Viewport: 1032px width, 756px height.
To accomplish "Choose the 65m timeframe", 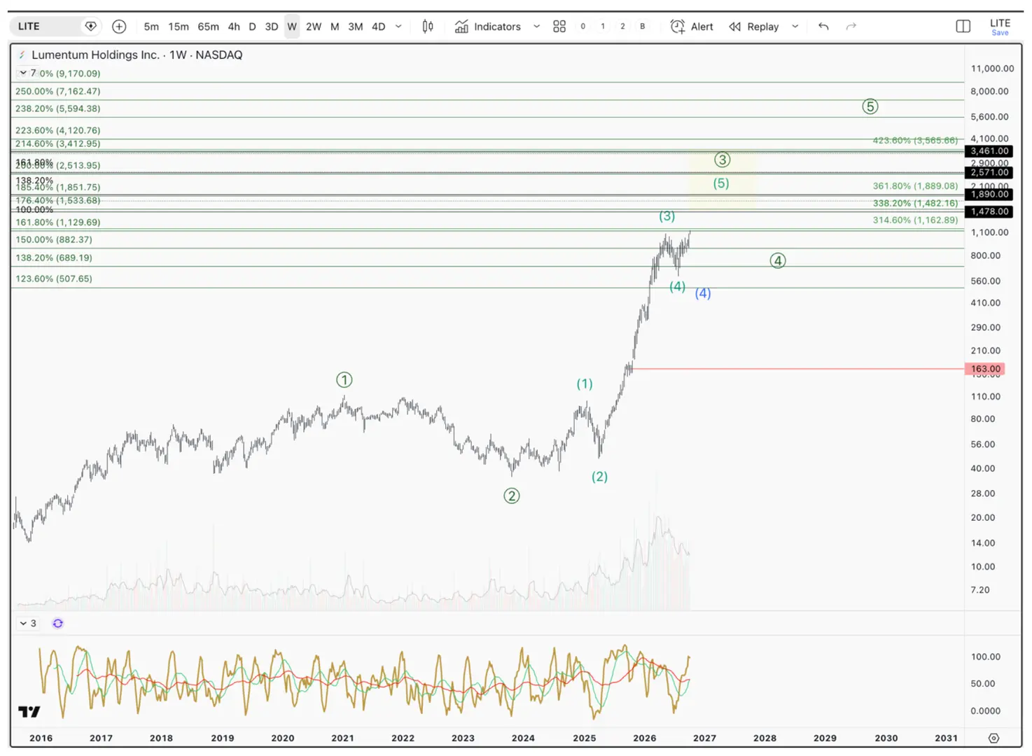I will 208,27.
